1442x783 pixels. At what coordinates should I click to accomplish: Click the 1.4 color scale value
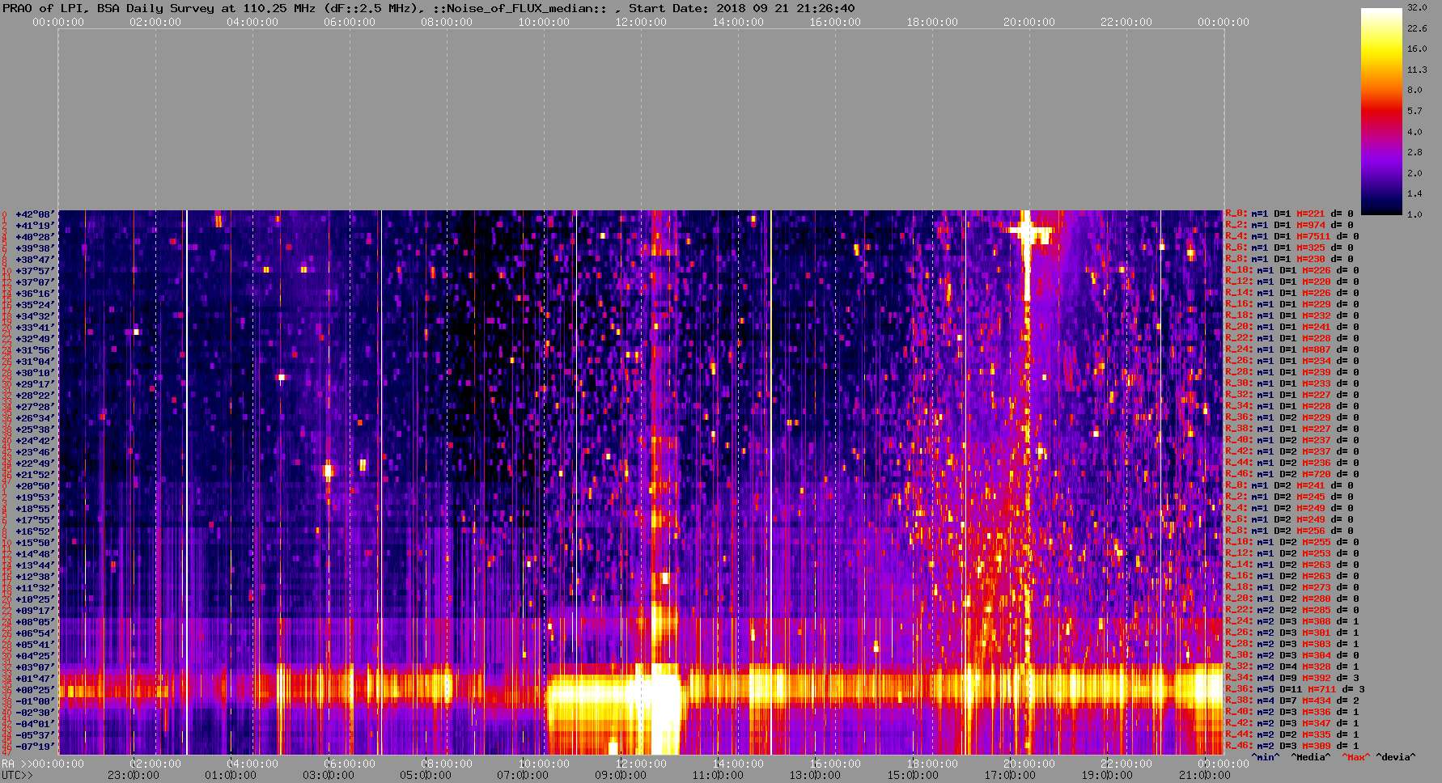point(1414,193)
